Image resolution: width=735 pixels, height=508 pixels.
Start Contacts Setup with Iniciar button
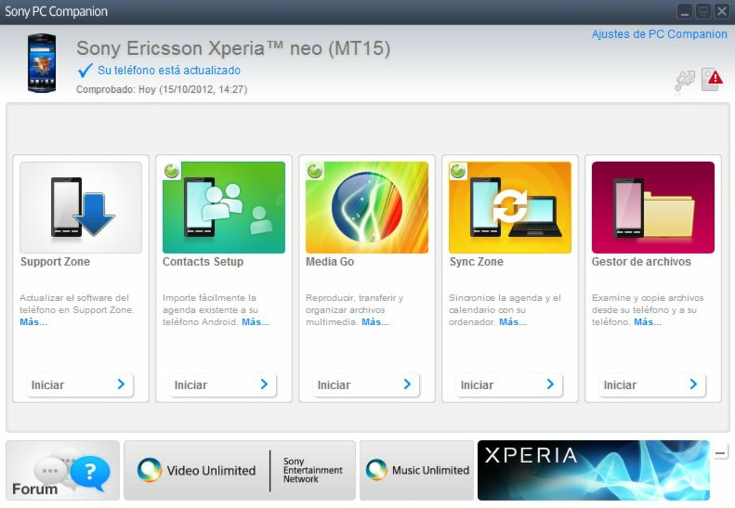(x=222, y=385)
